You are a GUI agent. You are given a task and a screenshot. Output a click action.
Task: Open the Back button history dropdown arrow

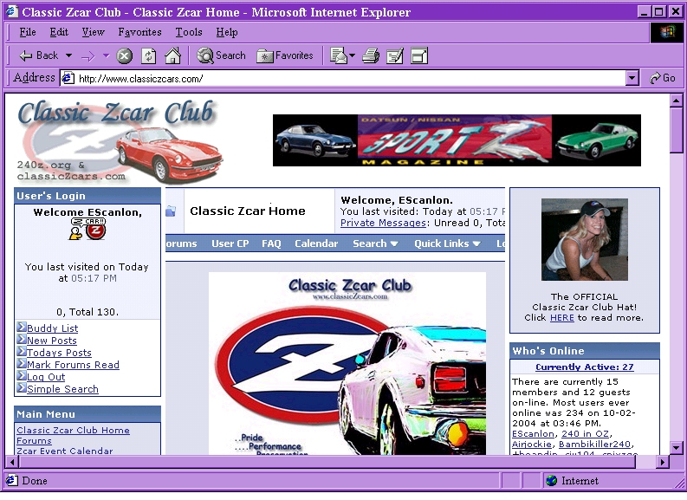68,55
